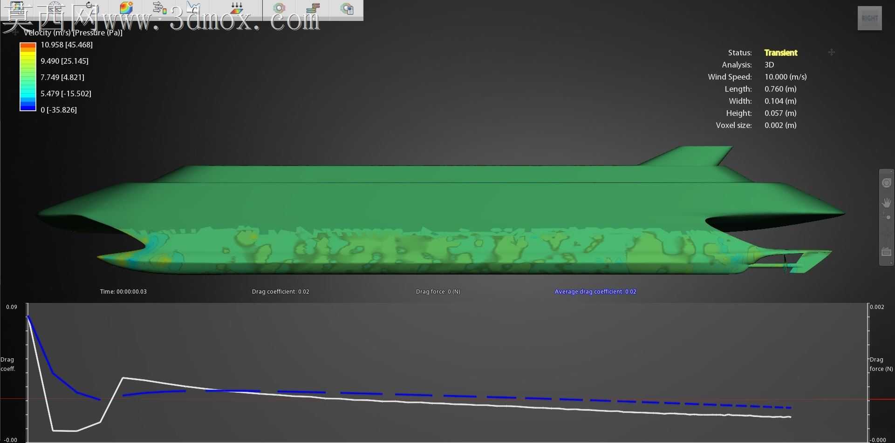Click the legend move handle near Velocity label

(15, 33)
